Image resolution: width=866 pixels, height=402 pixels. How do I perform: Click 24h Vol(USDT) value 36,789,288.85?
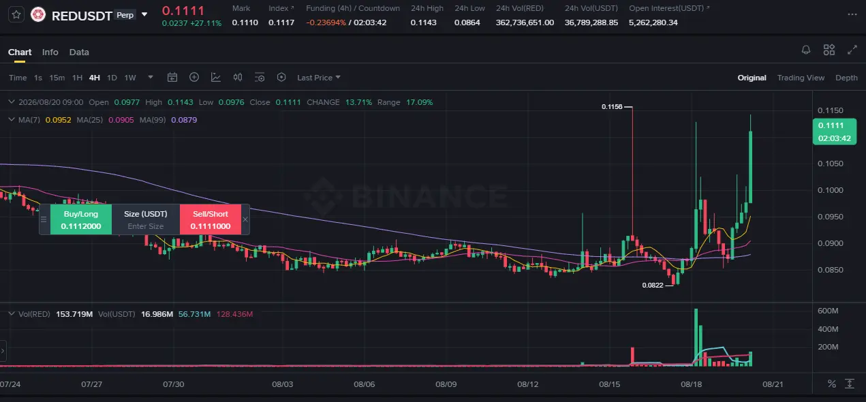pos(591,22)
